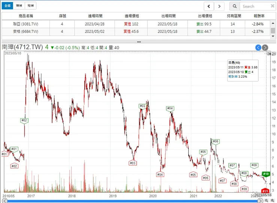The height and width of the screenshot is (203, 277).
Task: Click the green #01 sell marker
Action: (14, 149)
